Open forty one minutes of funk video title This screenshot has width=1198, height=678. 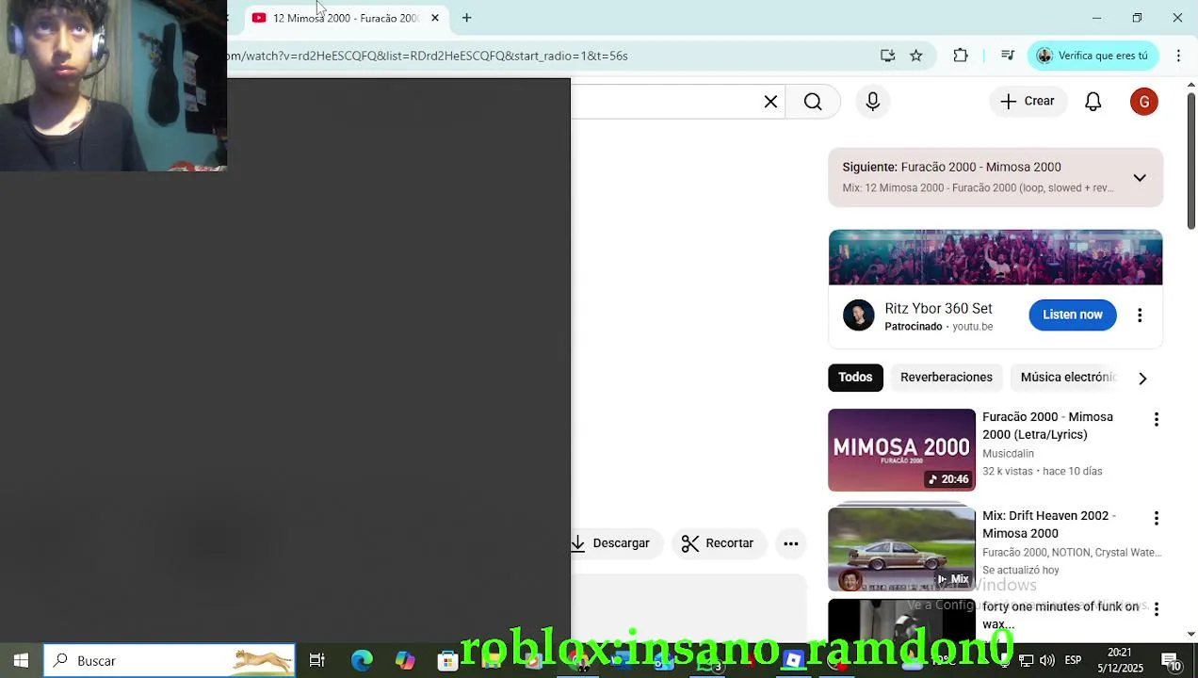pyautogui.click(x=1060, y=615)
